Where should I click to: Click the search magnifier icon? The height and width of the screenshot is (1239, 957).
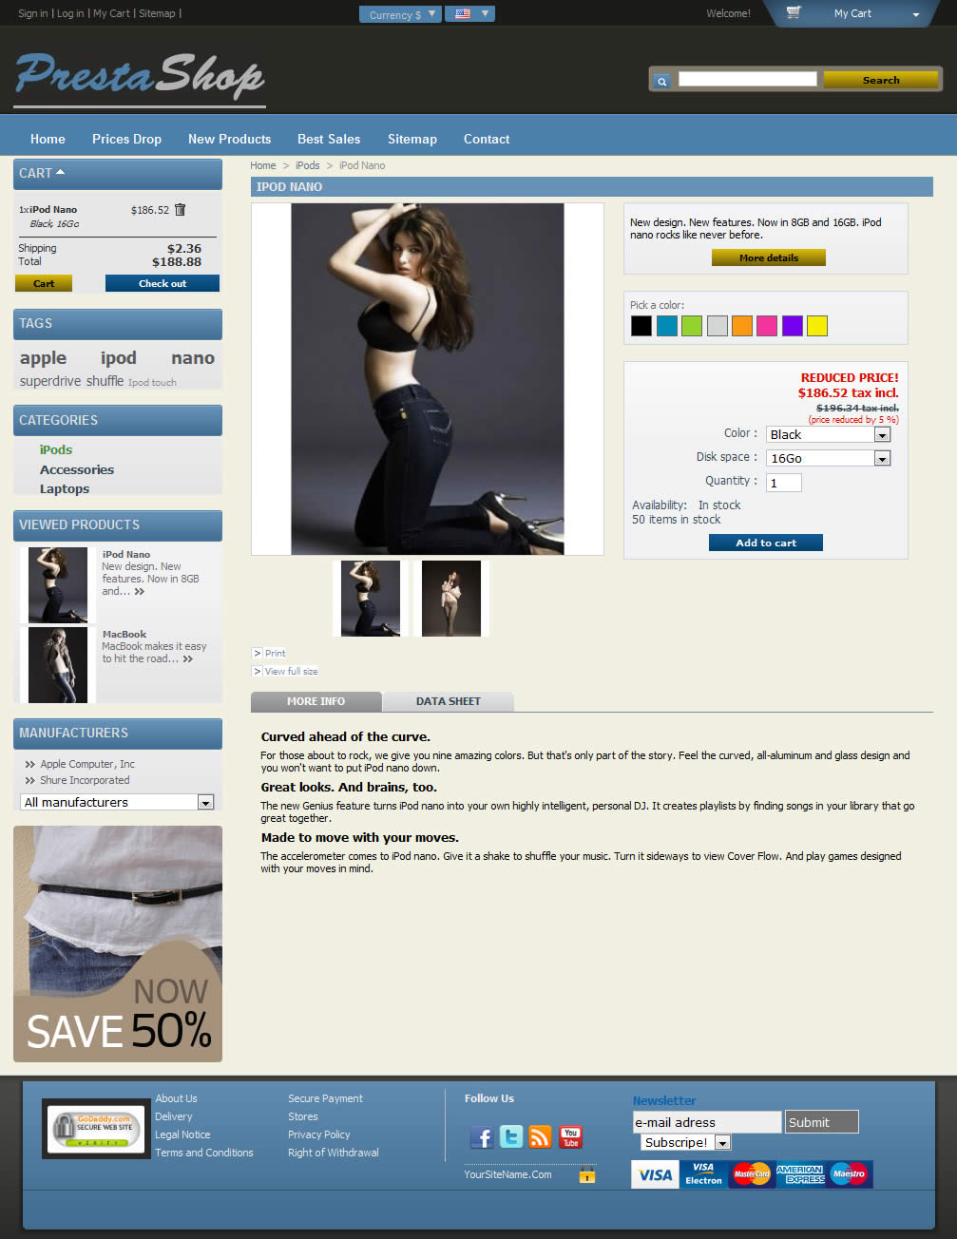(x=662, y=82)
